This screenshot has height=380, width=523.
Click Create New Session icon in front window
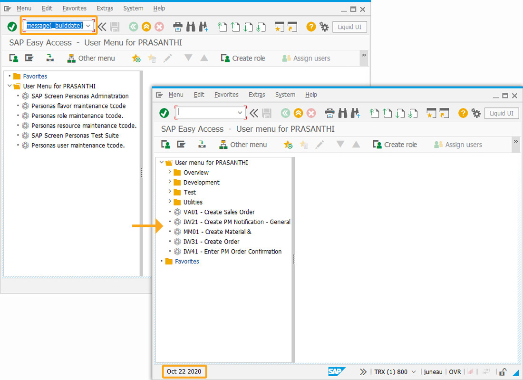point(431,113)
